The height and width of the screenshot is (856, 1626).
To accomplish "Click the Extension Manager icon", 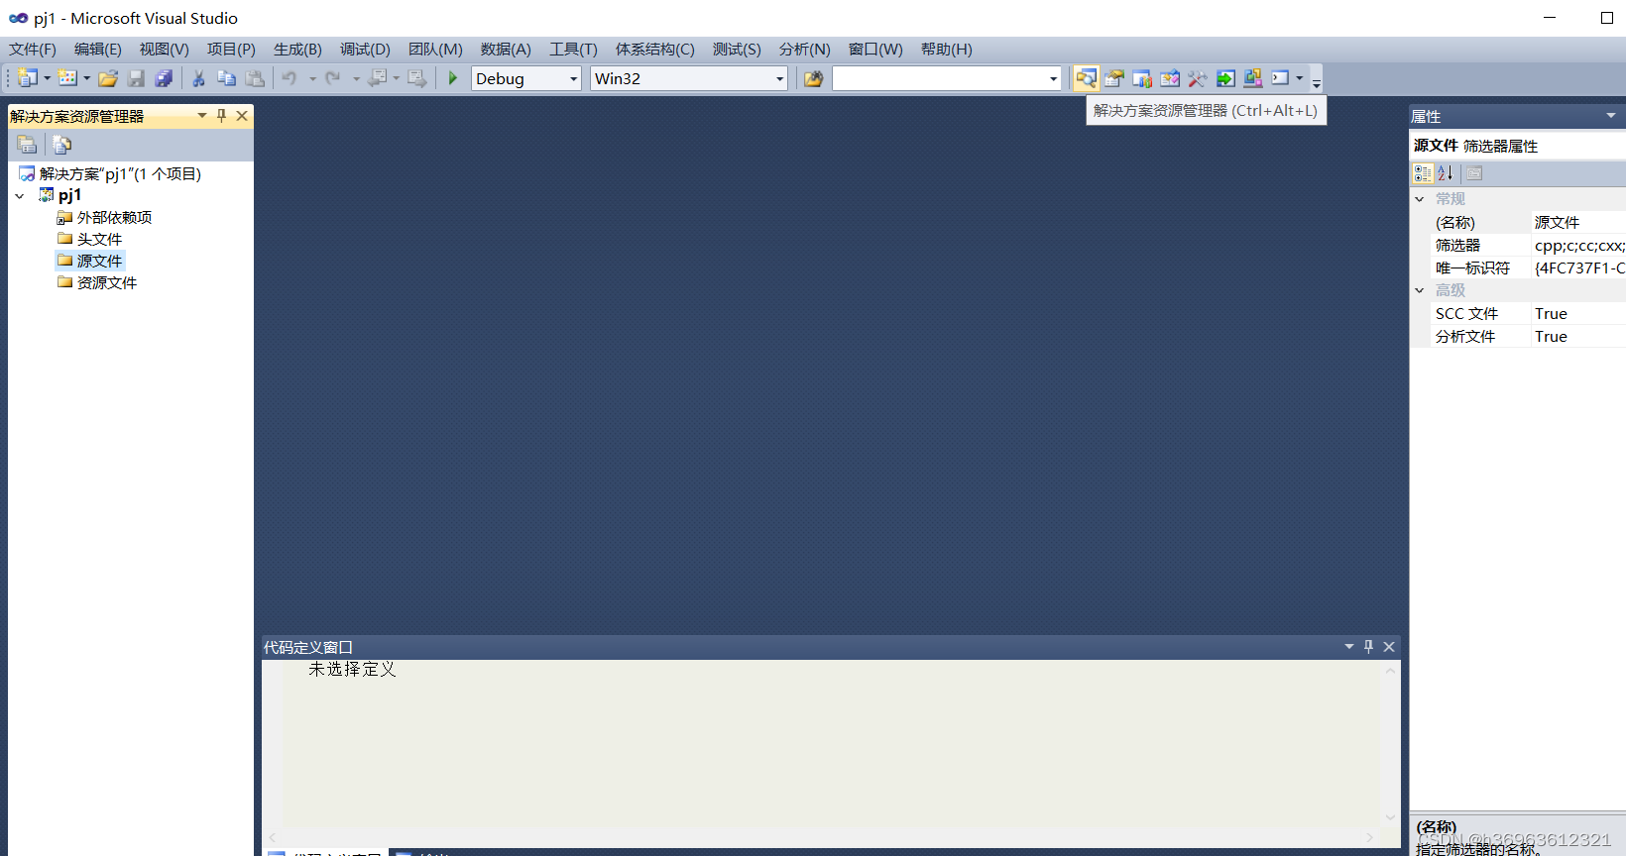I will coord(1253,78).
